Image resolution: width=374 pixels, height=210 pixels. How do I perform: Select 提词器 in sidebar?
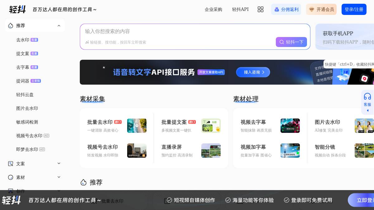click(x=23, y=81)
